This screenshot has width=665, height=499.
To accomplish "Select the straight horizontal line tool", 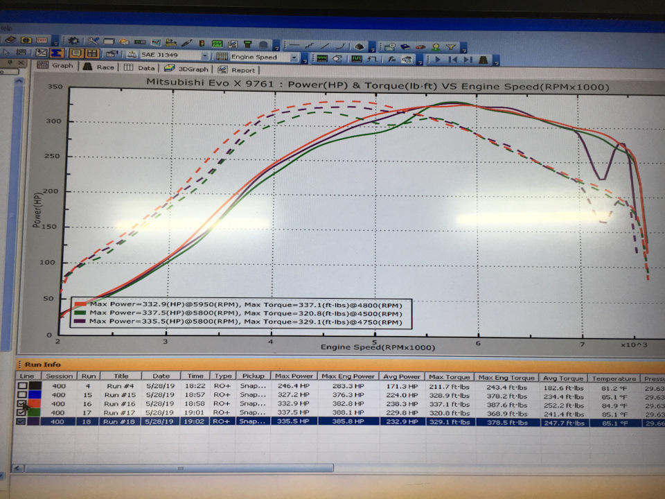I will pyautogui.click(x=294, y=45).
